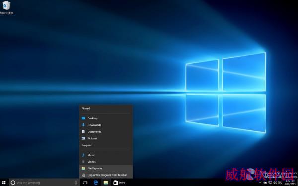
Task: Choose 'Unpin this program from taskbar'
Action: click(106, 175)
